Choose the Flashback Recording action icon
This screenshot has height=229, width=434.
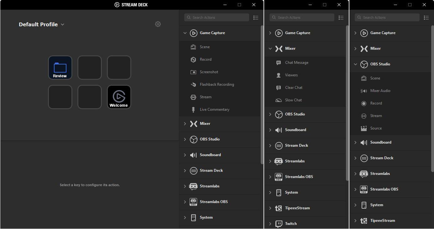(x=193, y=84)
